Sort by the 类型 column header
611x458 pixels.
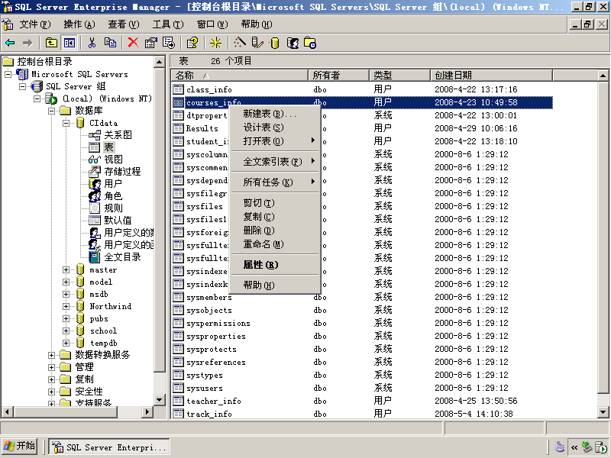point(399,75)
